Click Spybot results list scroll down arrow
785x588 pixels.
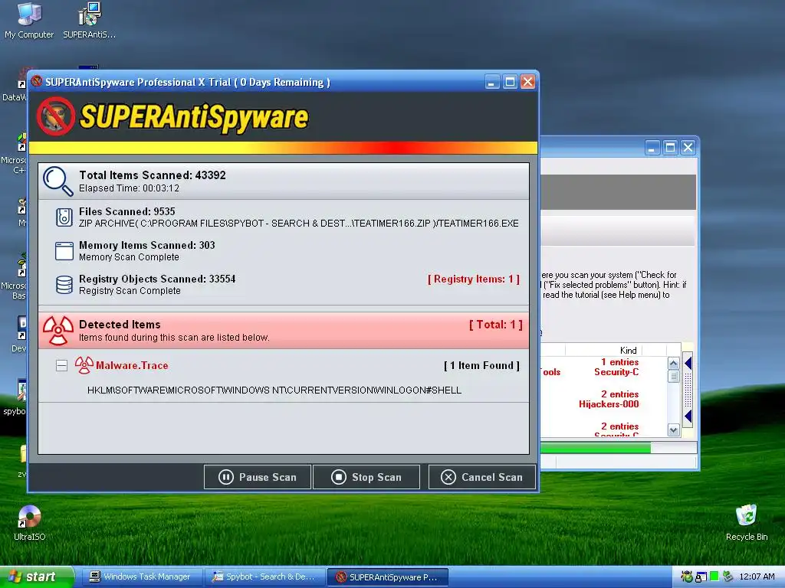(673, 430)
